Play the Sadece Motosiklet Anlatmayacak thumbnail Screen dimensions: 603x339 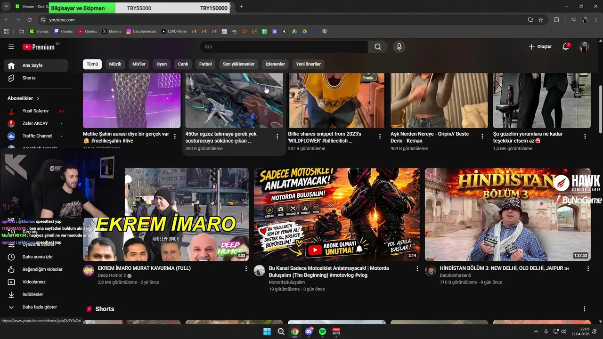click(x=336, y=214)
